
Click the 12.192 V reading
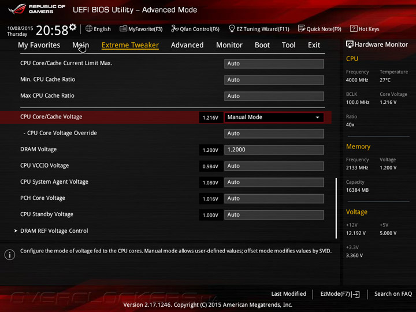pos(356,233)
